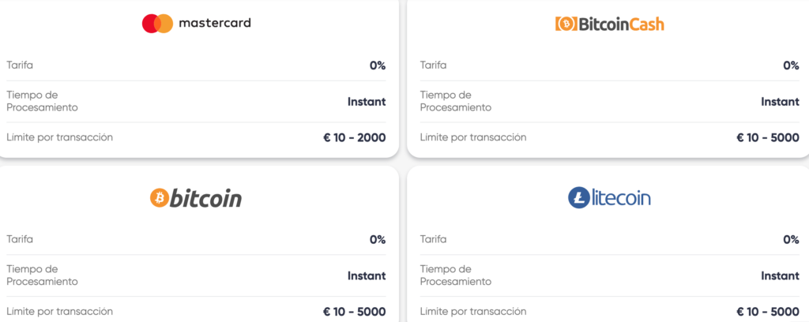Click the Bitcoin logo
The height and width of the screenshot is (322, 809).
point(196,197)
